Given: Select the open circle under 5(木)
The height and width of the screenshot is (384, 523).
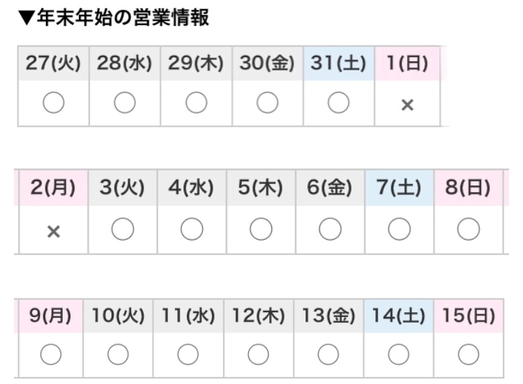Looking at the screenshot, I should click(x=261, y=229).
